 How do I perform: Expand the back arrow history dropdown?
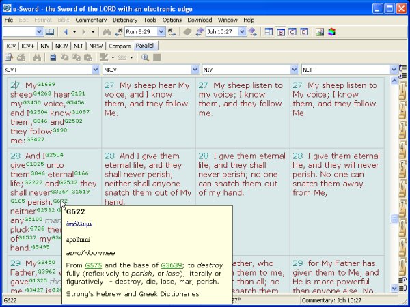(74, 32)
